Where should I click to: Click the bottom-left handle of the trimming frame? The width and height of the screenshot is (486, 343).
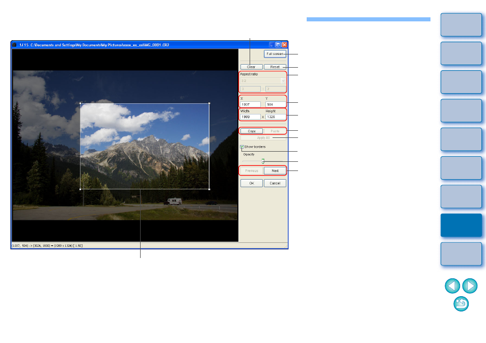point(80,189)
